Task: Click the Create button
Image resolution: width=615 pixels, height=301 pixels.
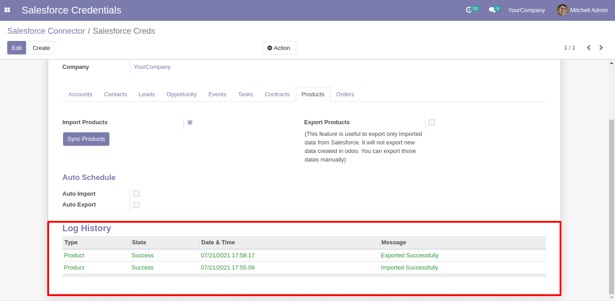Action: point(41,48)
